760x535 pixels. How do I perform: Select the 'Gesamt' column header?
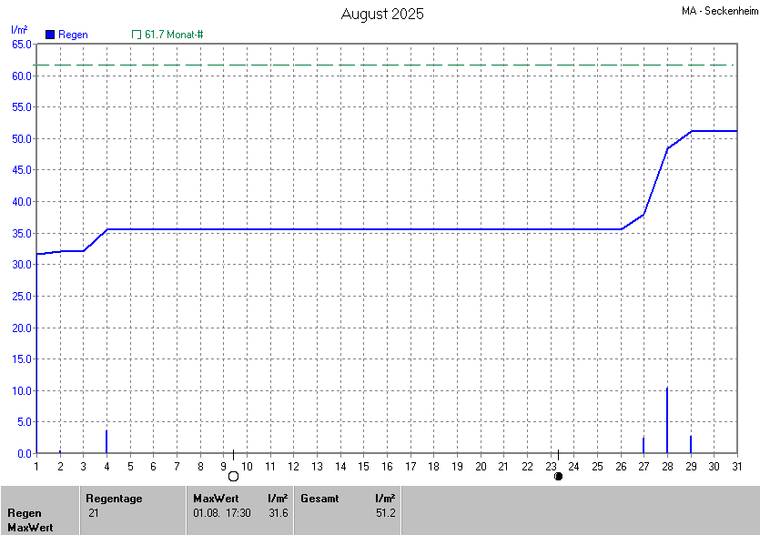(x=319, y=499)
